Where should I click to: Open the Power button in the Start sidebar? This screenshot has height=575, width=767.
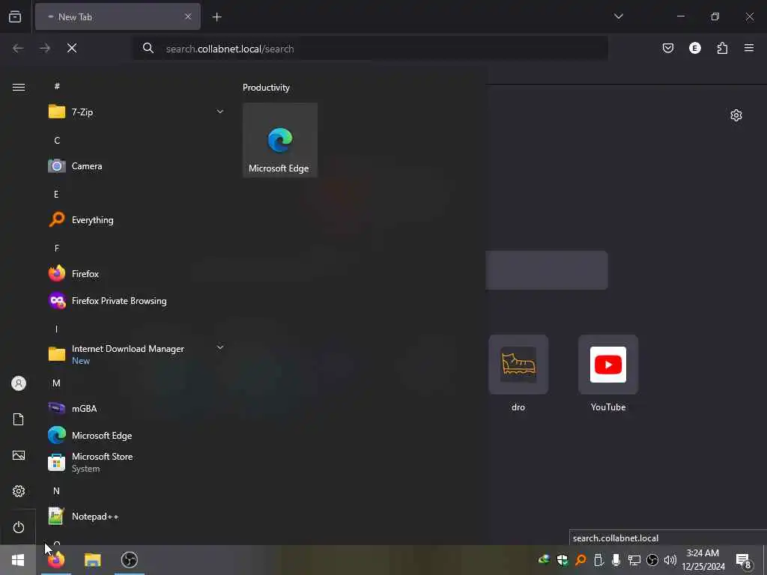coord(19,527)
